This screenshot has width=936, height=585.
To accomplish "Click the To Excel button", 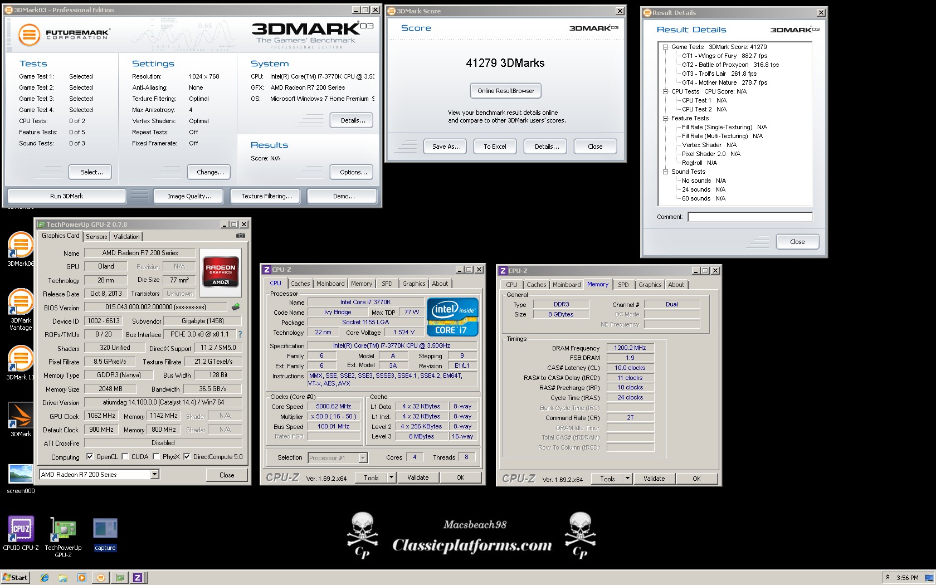I will pos(495,147).
